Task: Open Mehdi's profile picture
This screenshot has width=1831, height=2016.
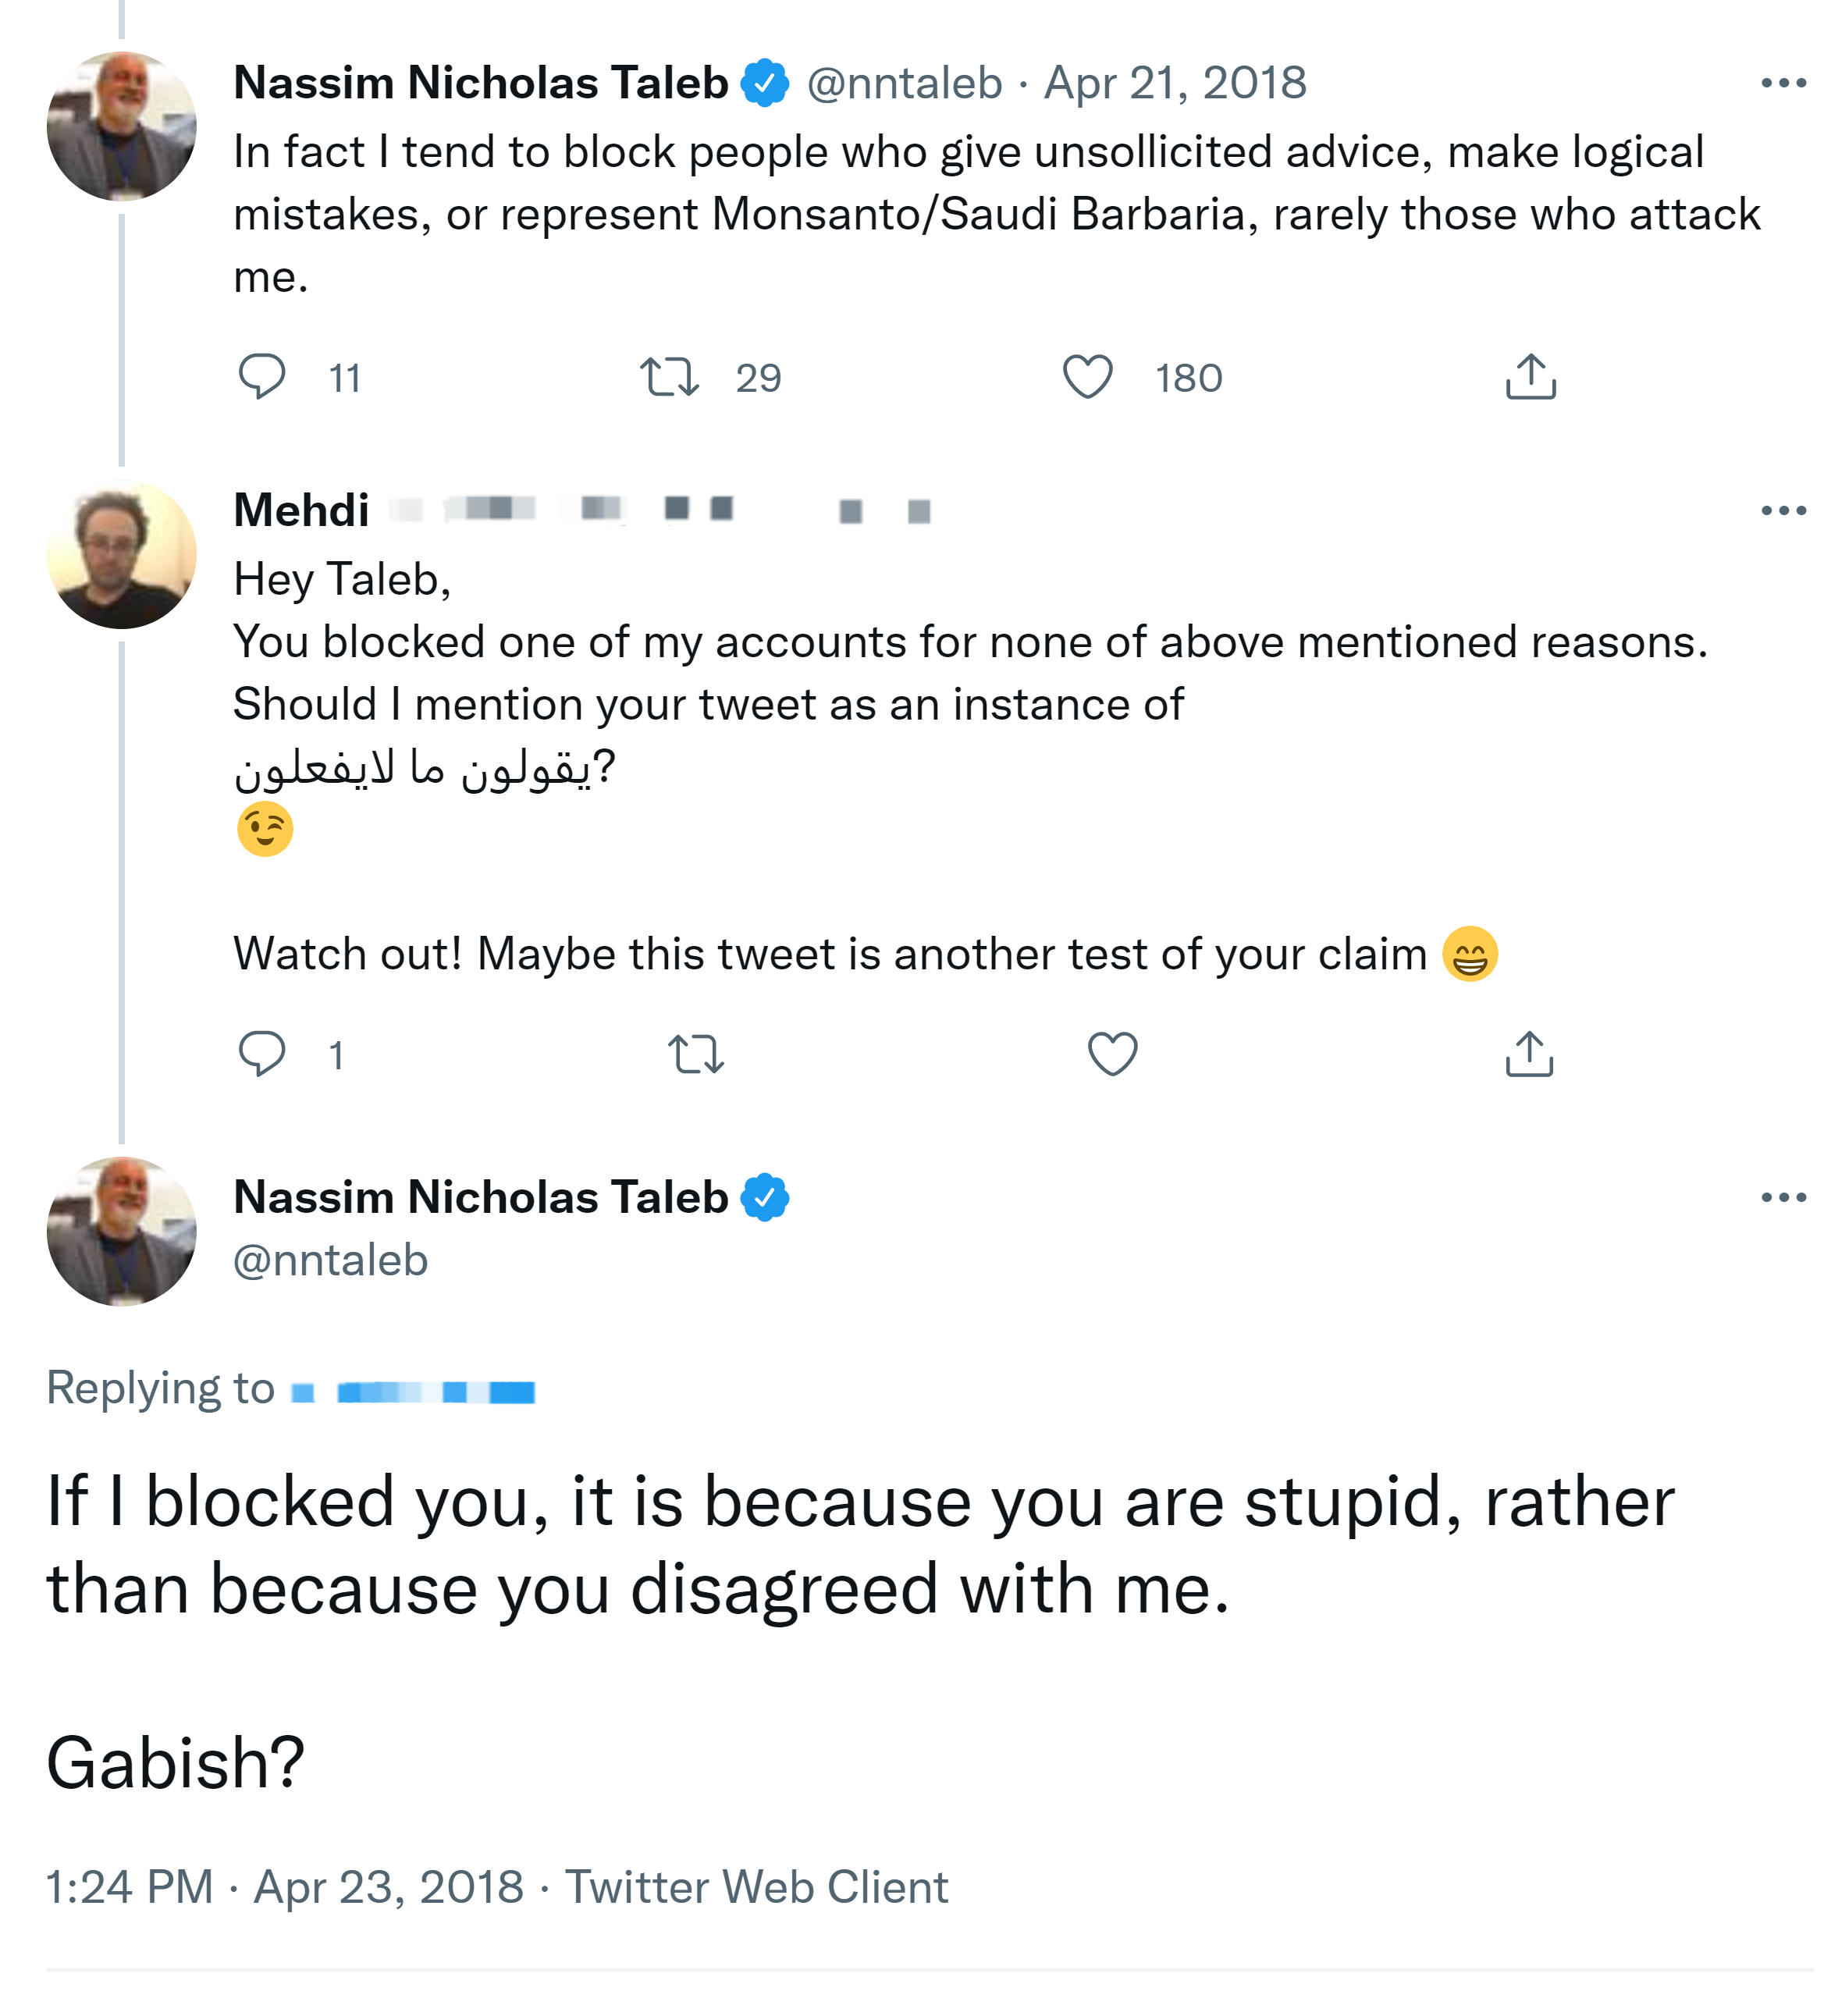Action: (x=122, y=554)
